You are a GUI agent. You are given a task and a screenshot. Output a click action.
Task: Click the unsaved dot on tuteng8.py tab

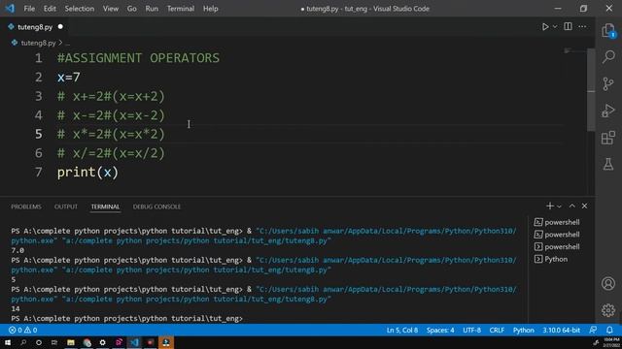coord(60,27)
